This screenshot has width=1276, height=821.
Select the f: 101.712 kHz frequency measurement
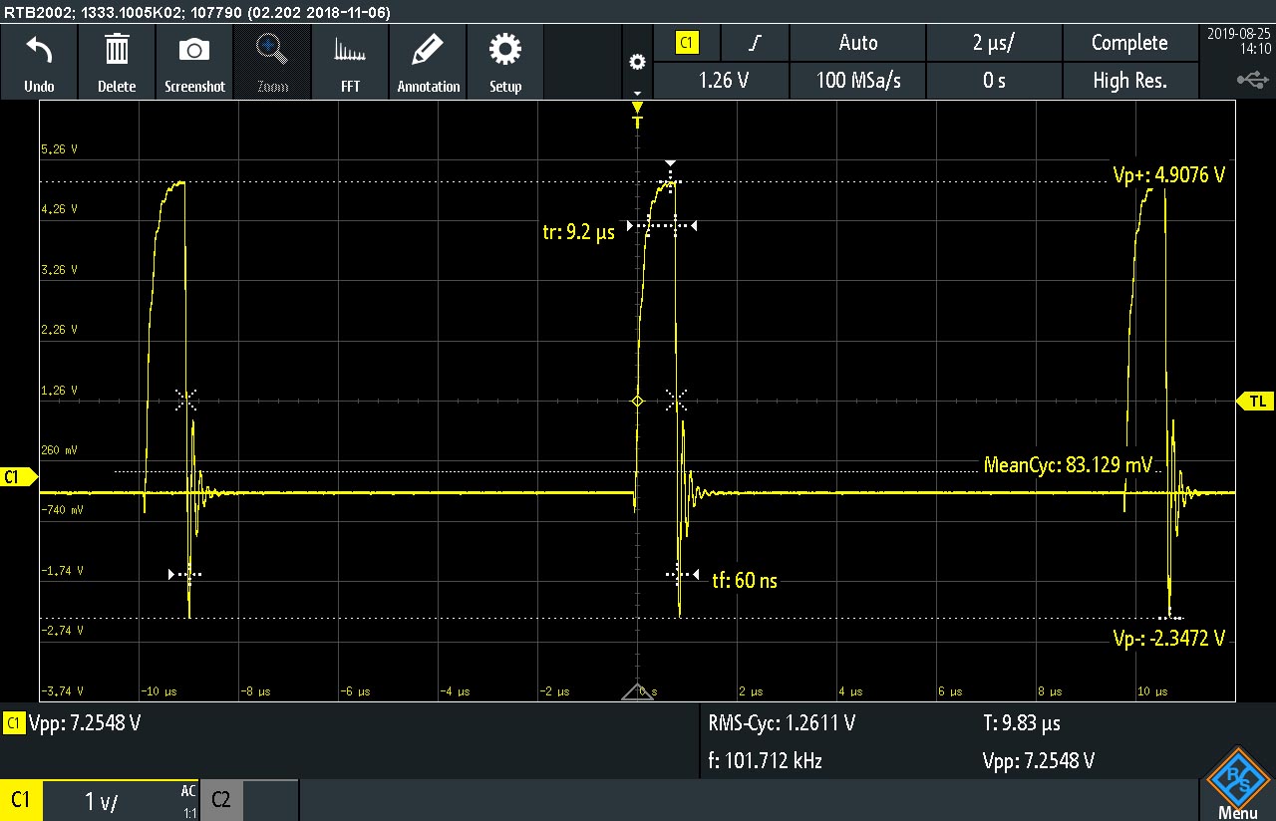point(765,762)
